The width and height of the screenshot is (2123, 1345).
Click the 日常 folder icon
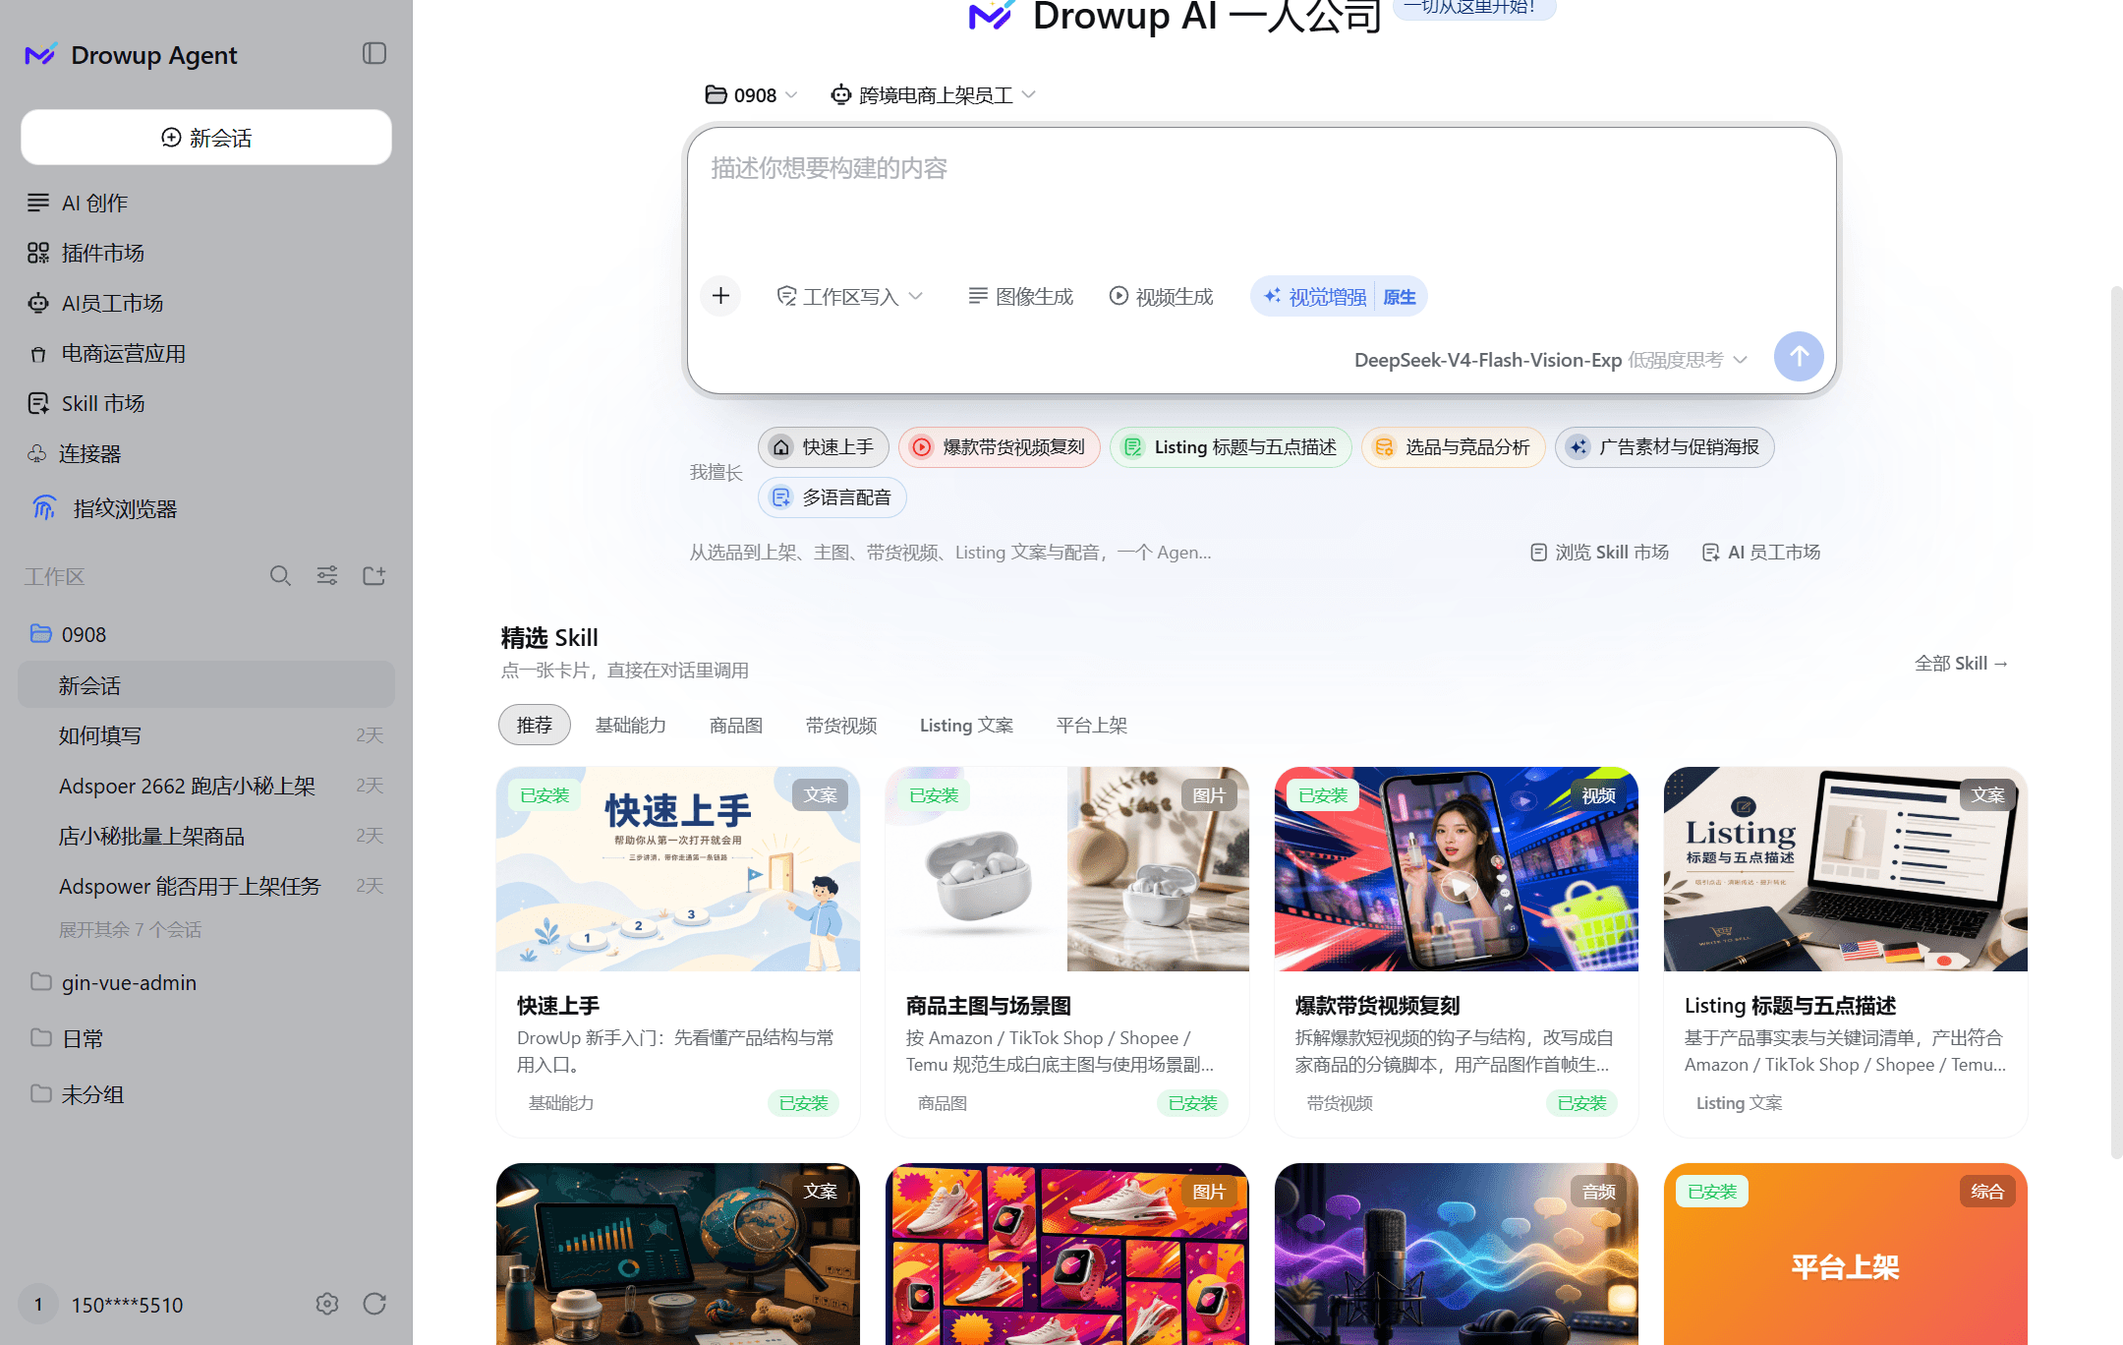[x=40, y=1037]
